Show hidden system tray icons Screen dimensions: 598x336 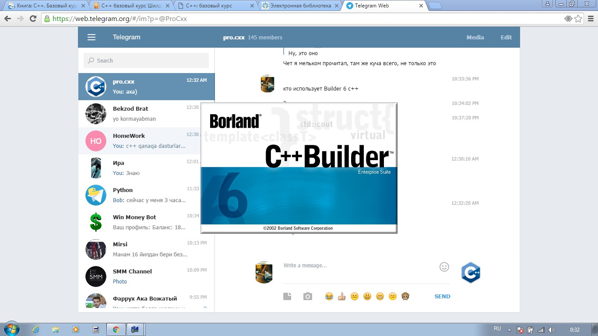tap(509, 329)
